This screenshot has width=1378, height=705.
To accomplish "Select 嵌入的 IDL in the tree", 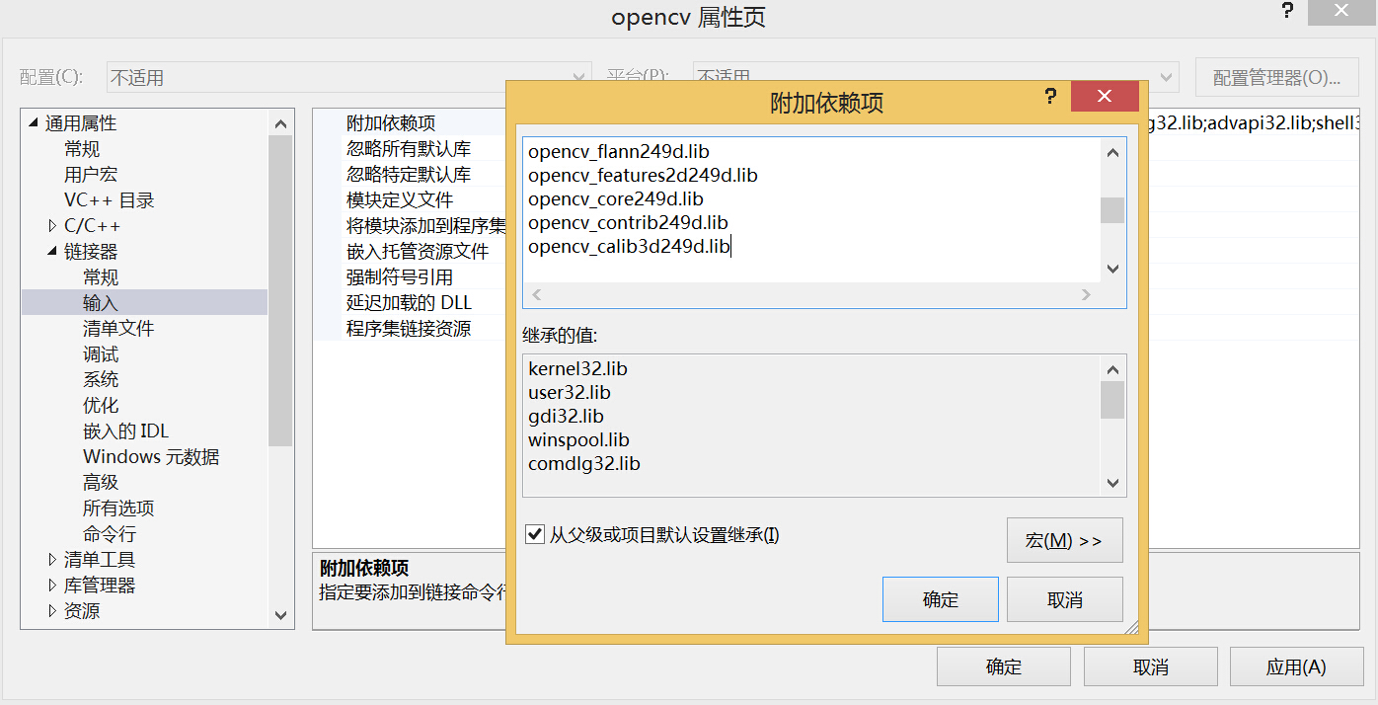I will pos(126,431).
